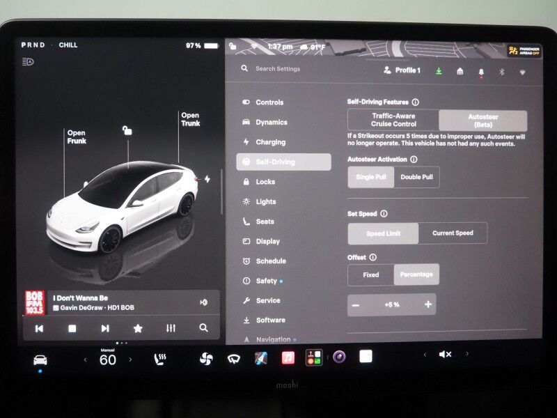
Task: Turn on seat heater icon
Action: point(160,359)
